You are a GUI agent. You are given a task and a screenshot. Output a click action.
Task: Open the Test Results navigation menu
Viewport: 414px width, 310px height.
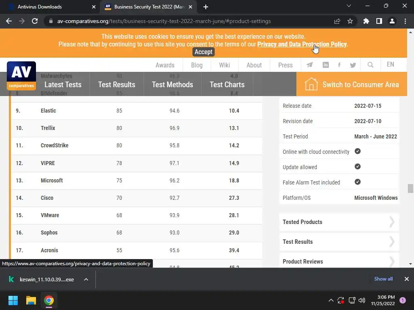(x=117, y=84)
